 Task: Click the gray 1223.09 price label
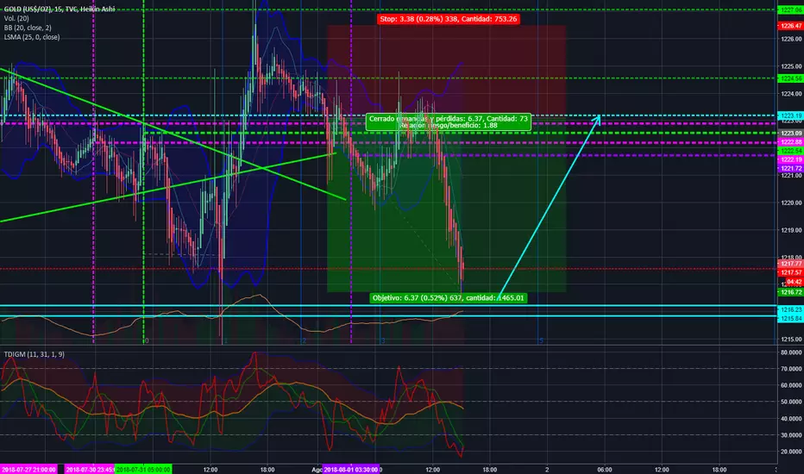pyautogui.click(x=790, y=134)
